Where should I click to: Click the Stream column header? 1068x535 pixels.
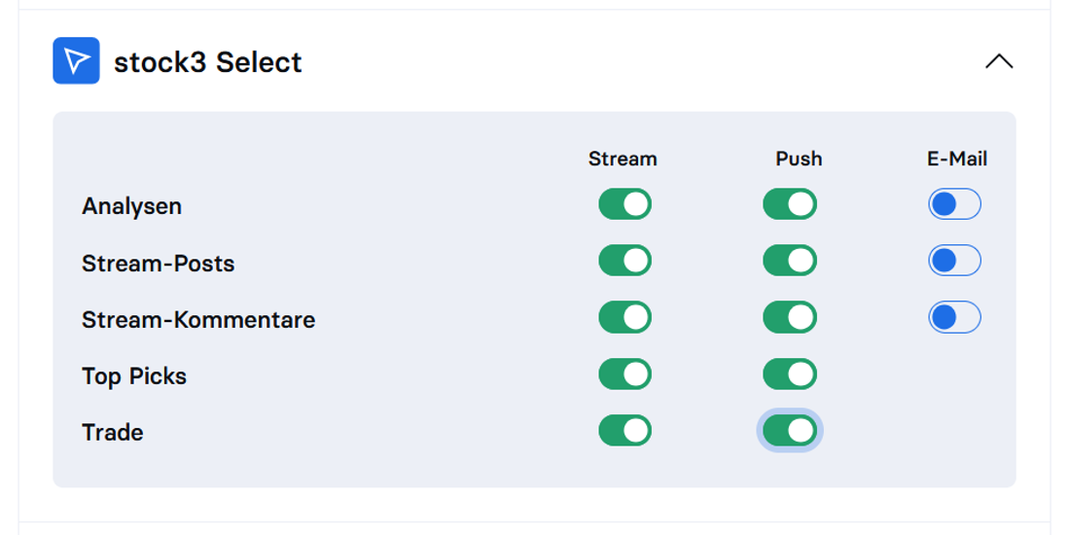(623, 159)
